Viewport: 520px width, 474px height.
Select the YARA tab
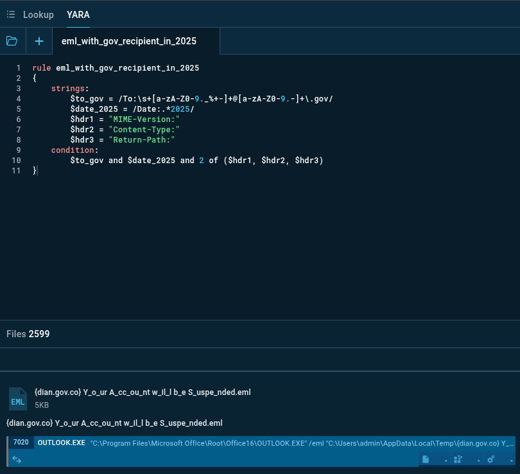point(78,14)
